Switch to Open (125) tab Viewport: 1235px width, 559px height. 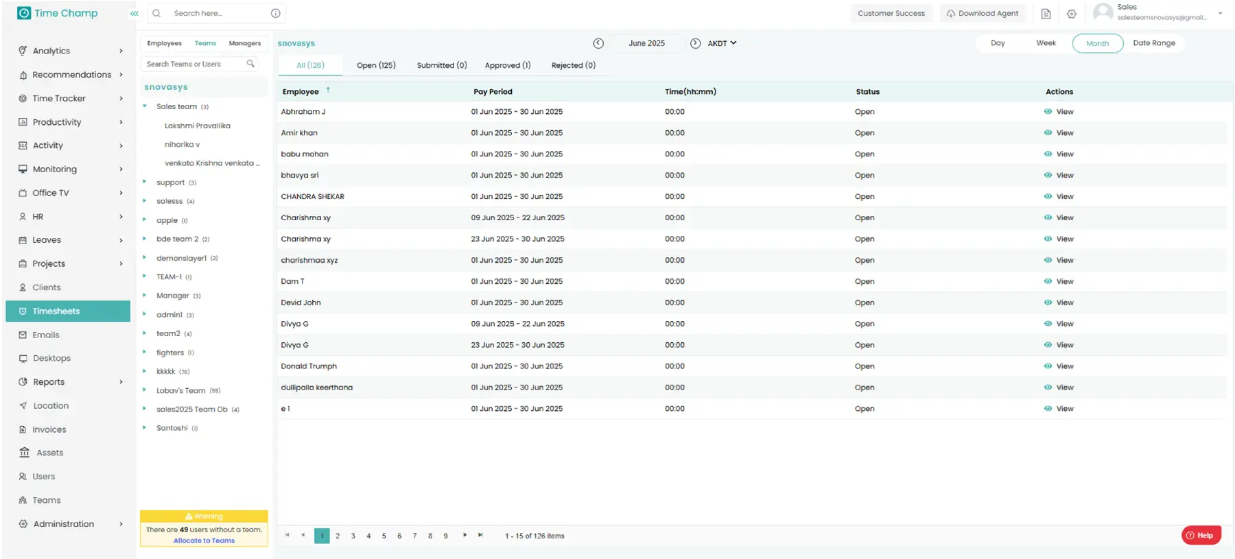point(376,65)
